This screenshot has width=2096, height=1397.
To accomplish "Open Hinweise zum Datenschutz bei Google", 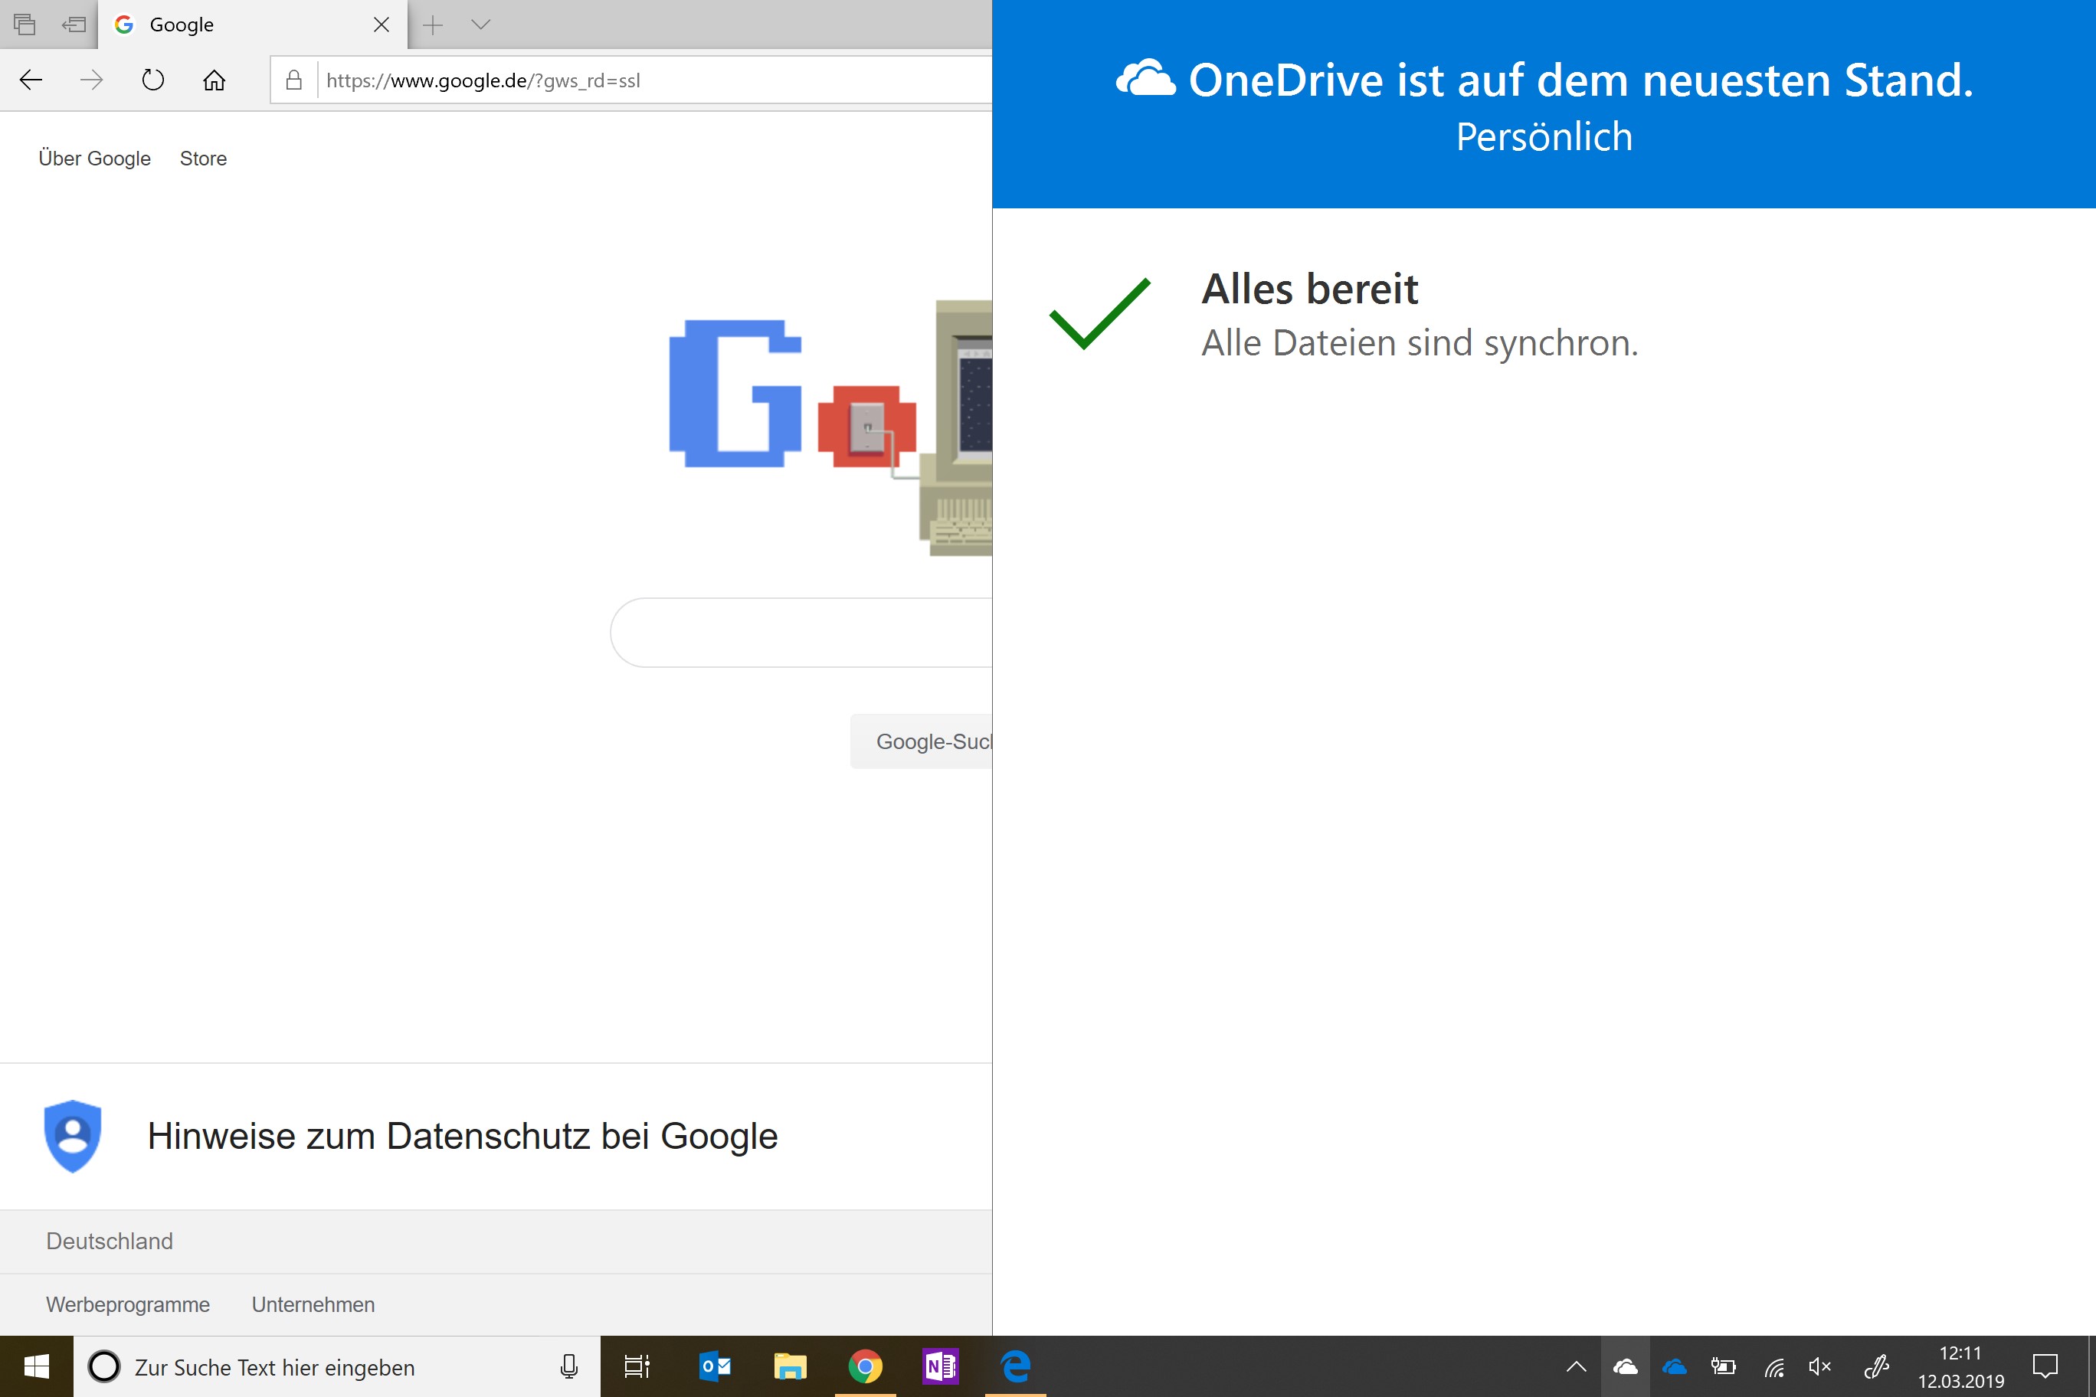I will point(463,1136).
